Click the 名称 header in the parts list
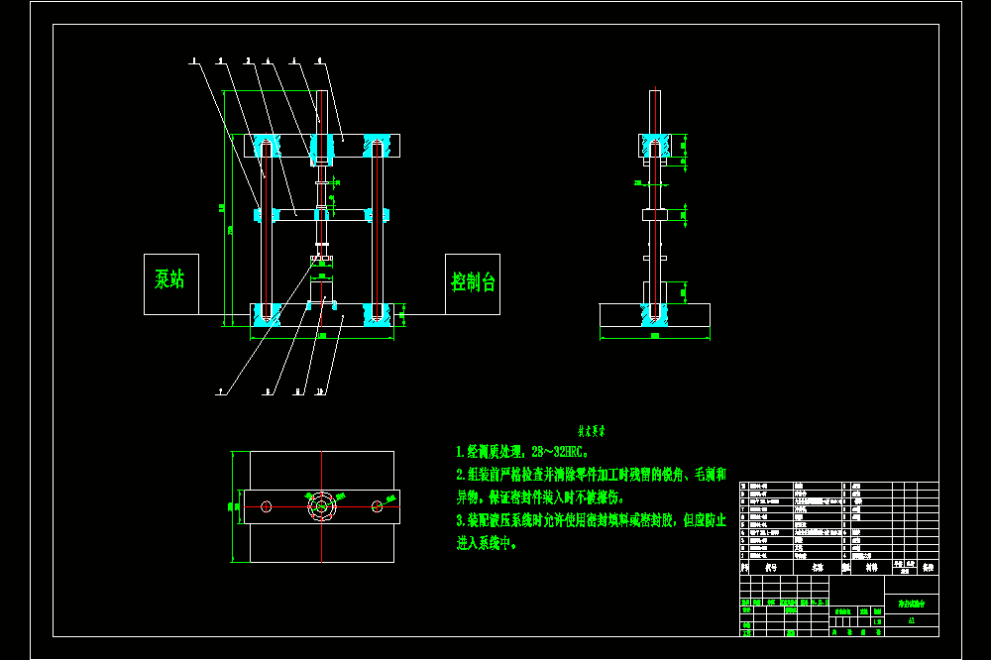991x660 pixels. (818, 568)
